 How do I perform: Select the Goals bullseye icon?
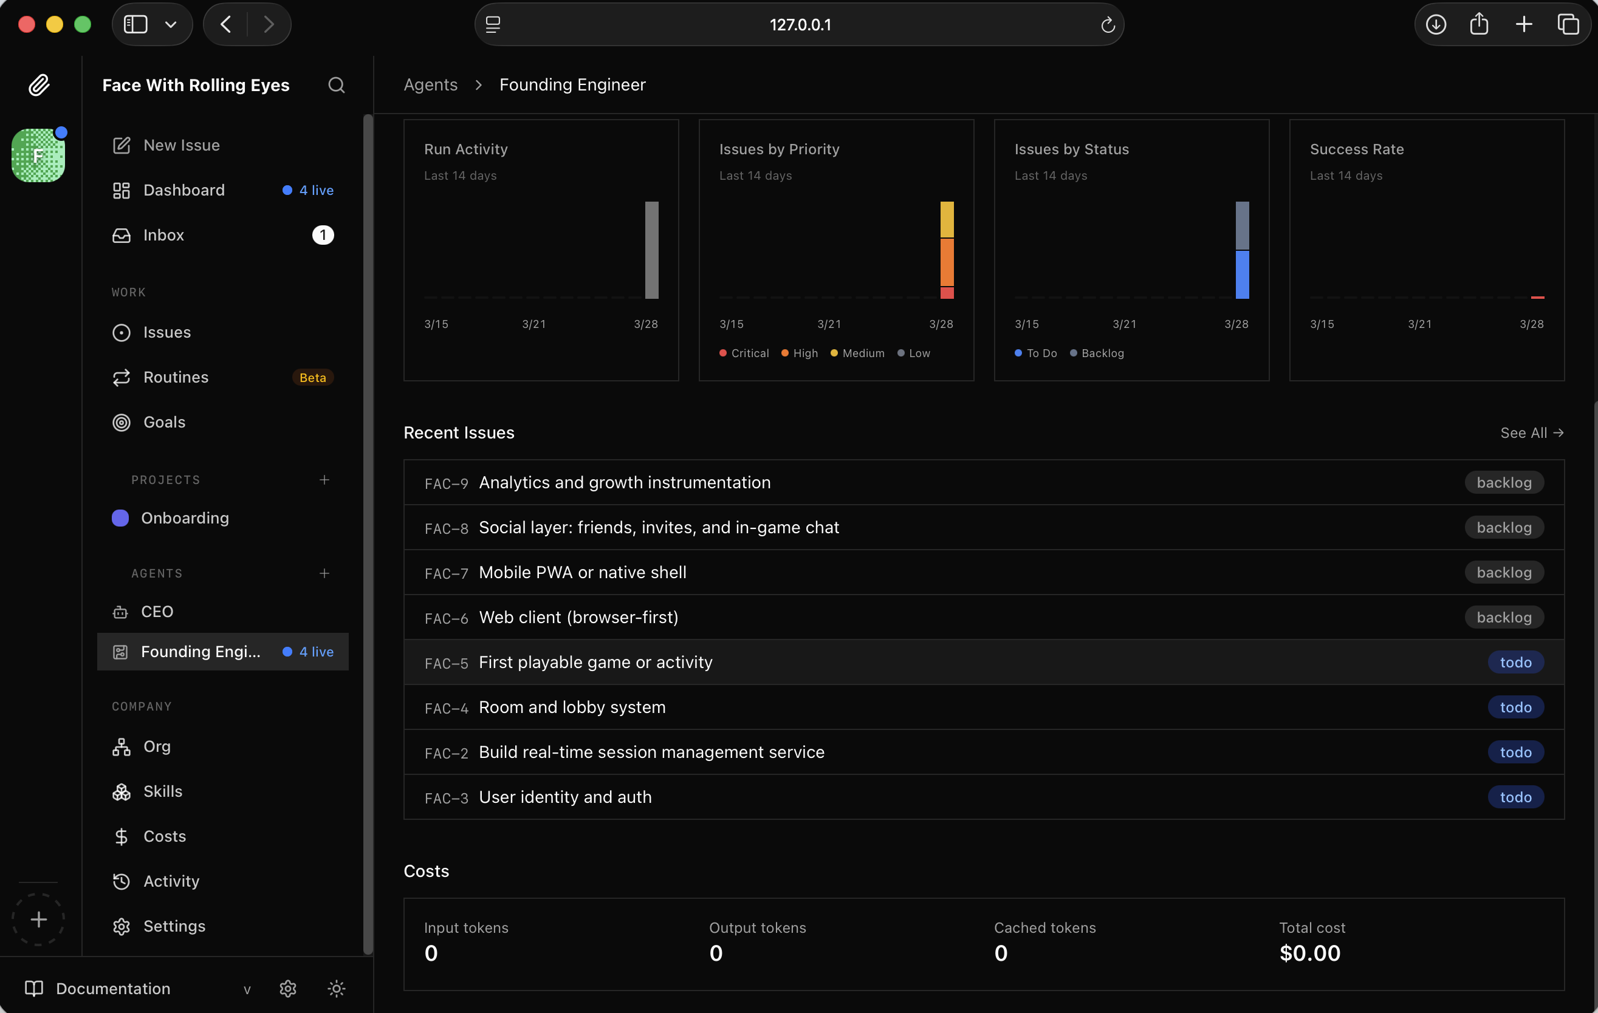pos(121,423)
